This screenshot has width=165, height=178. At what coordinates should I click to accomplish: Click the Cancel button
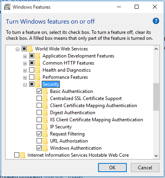145,168
